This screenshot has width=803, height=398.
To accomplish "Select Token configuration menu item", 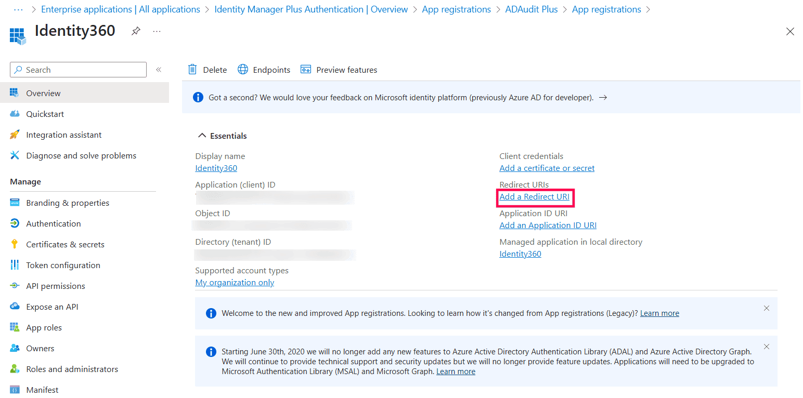I will click(63, 265).
